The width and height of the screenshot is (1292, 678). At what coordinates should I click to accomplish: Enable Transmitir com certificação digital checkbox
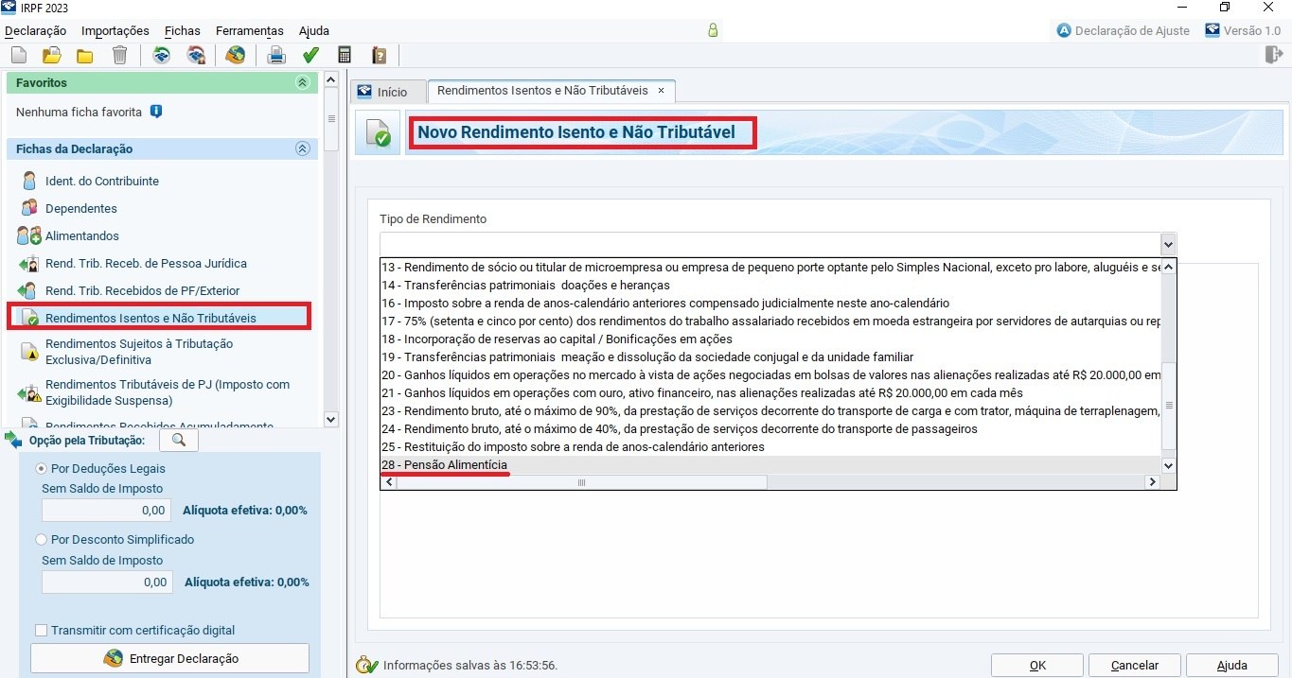click(42, 631)
